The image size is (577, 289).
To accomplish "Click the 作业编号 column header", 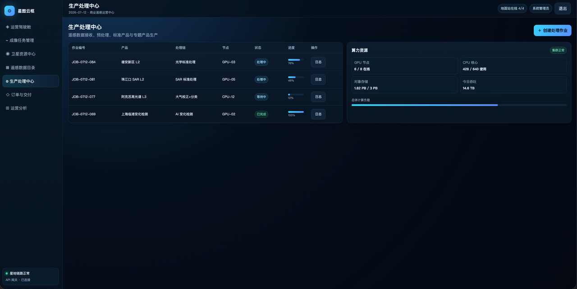I will (78, 48).
